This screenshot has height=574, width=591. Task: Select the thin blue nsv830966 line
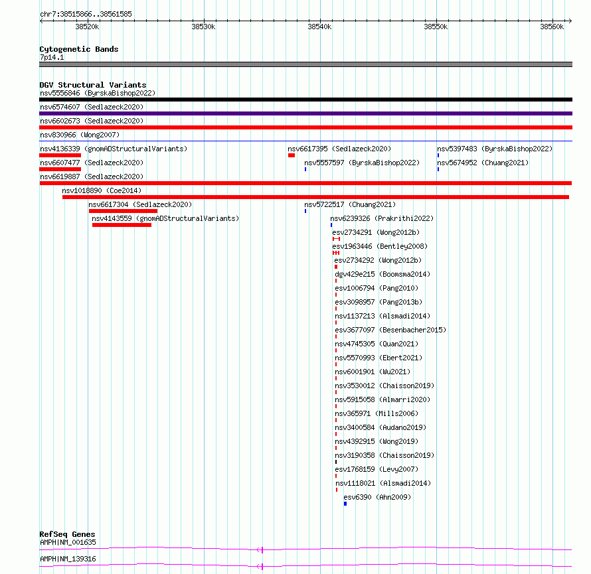305,141
